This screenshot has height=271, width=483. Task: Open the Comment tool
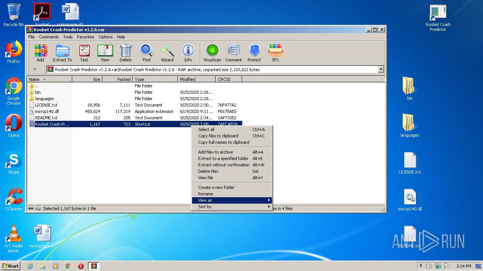(x=234, y=53)
